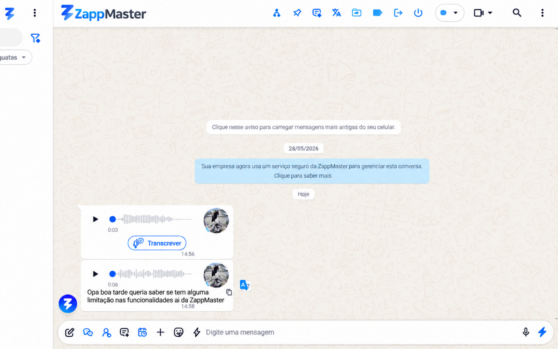Schedule a message with the calendar clock icon
558x349 pixels.
pyautogui.click(x=142, y=332)
